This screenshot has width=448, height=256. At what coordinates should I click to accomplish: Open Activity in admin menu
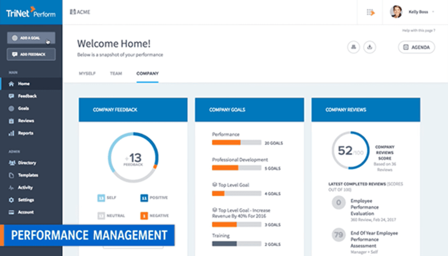pos(25,188)
